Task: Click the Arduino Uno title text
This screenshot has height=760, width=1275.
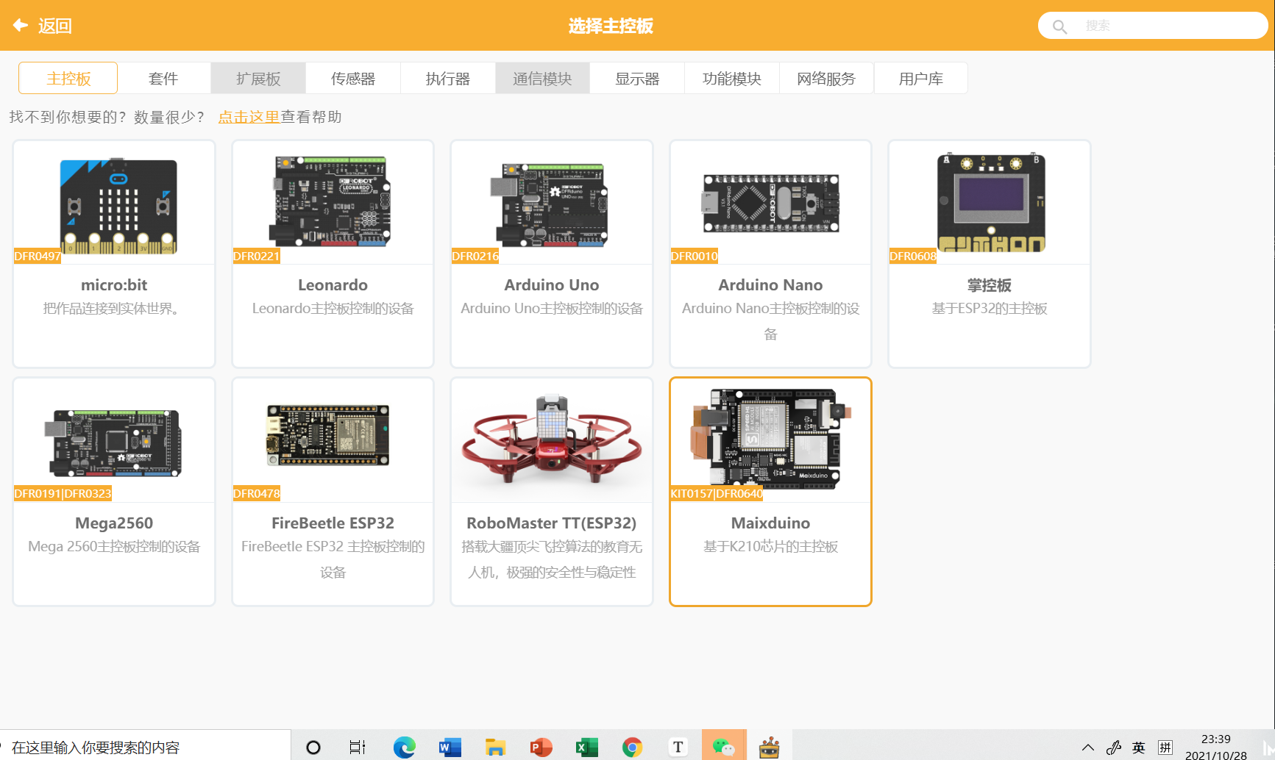Action: pos(552,285)
